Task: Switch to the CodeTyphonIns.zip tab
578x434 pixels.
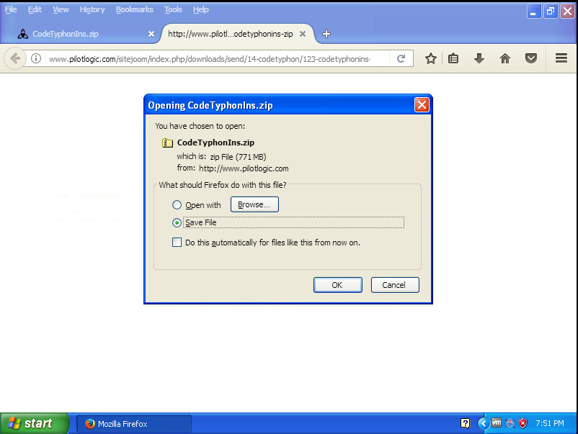Action: tap(79, 34)
